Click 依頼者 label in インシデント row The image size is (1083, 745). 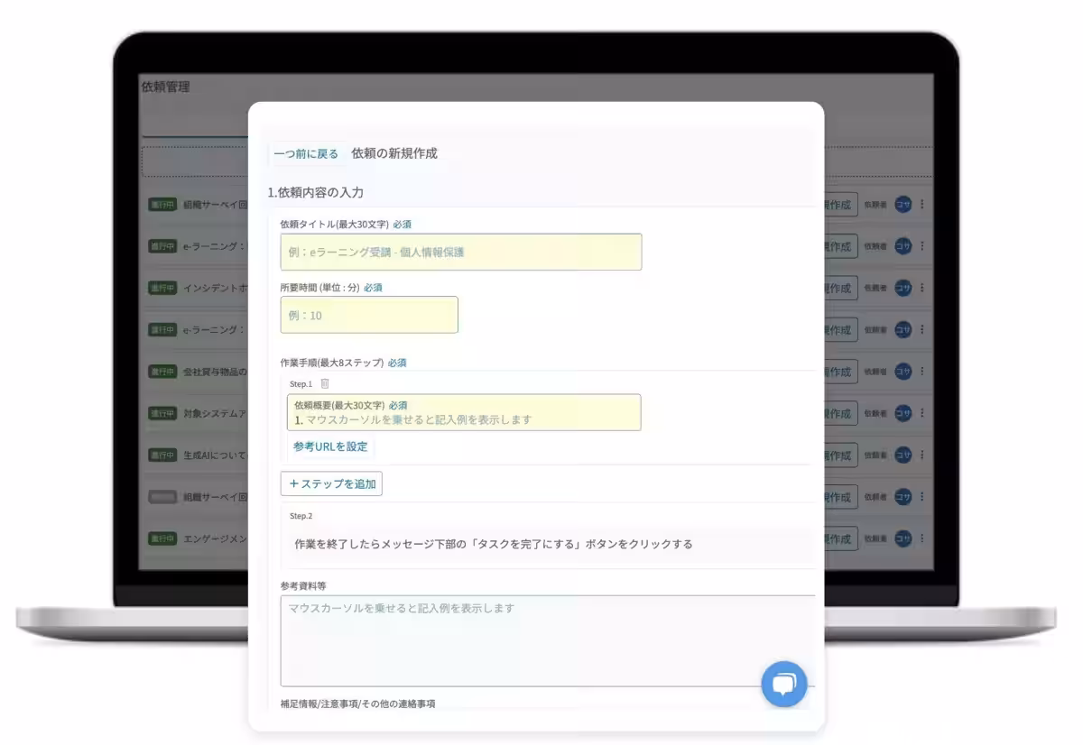tap(875, 289)
